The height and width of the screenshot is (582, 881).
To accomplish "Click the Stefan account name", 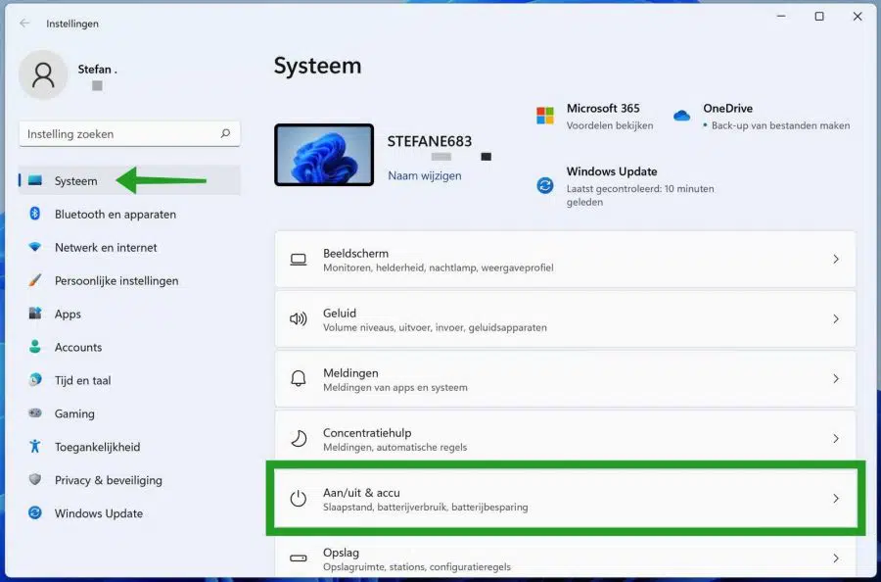I will coord(97,70).
